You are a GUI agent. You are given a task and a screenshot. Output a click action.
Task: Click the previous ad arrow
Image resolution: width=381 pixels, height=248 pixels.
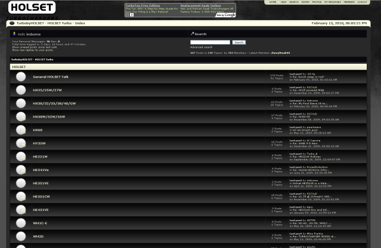(127, 14)
